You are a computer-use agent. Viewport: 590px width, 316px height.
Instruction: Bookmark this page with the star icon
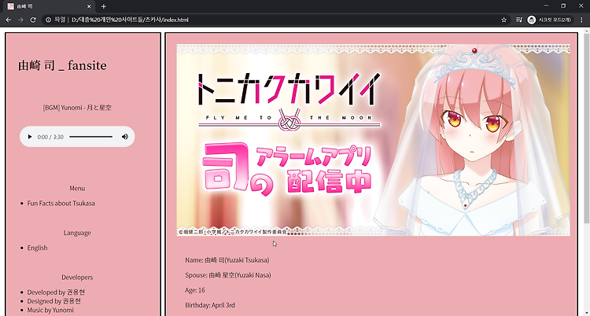pyautogui.click(x=503, y=20)
